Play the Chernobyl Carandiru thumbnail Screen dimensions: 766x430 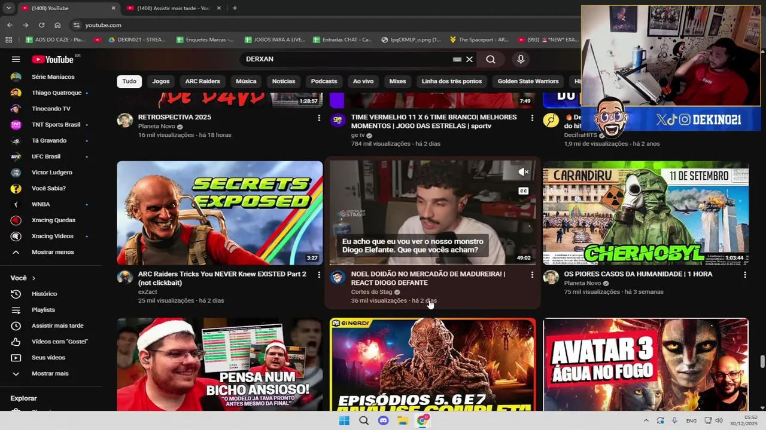tap(646, 213)
